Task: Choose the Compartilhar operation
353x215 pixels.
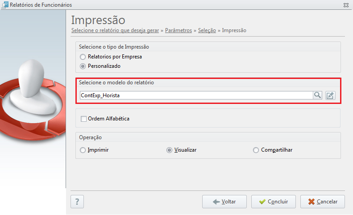Action: pyautogui.click(x=256, y=150)
